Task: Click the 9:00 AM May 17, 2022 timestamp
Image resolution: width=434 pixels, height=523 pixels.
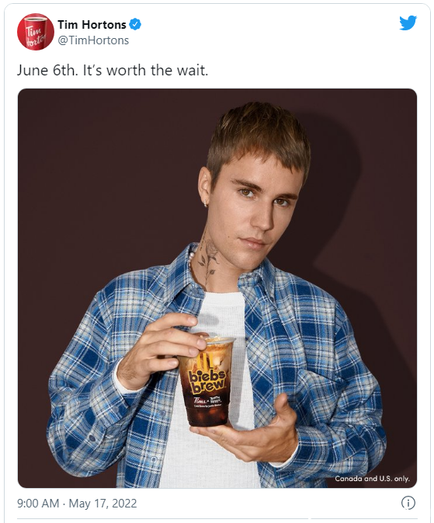Action: pos(77,503)
